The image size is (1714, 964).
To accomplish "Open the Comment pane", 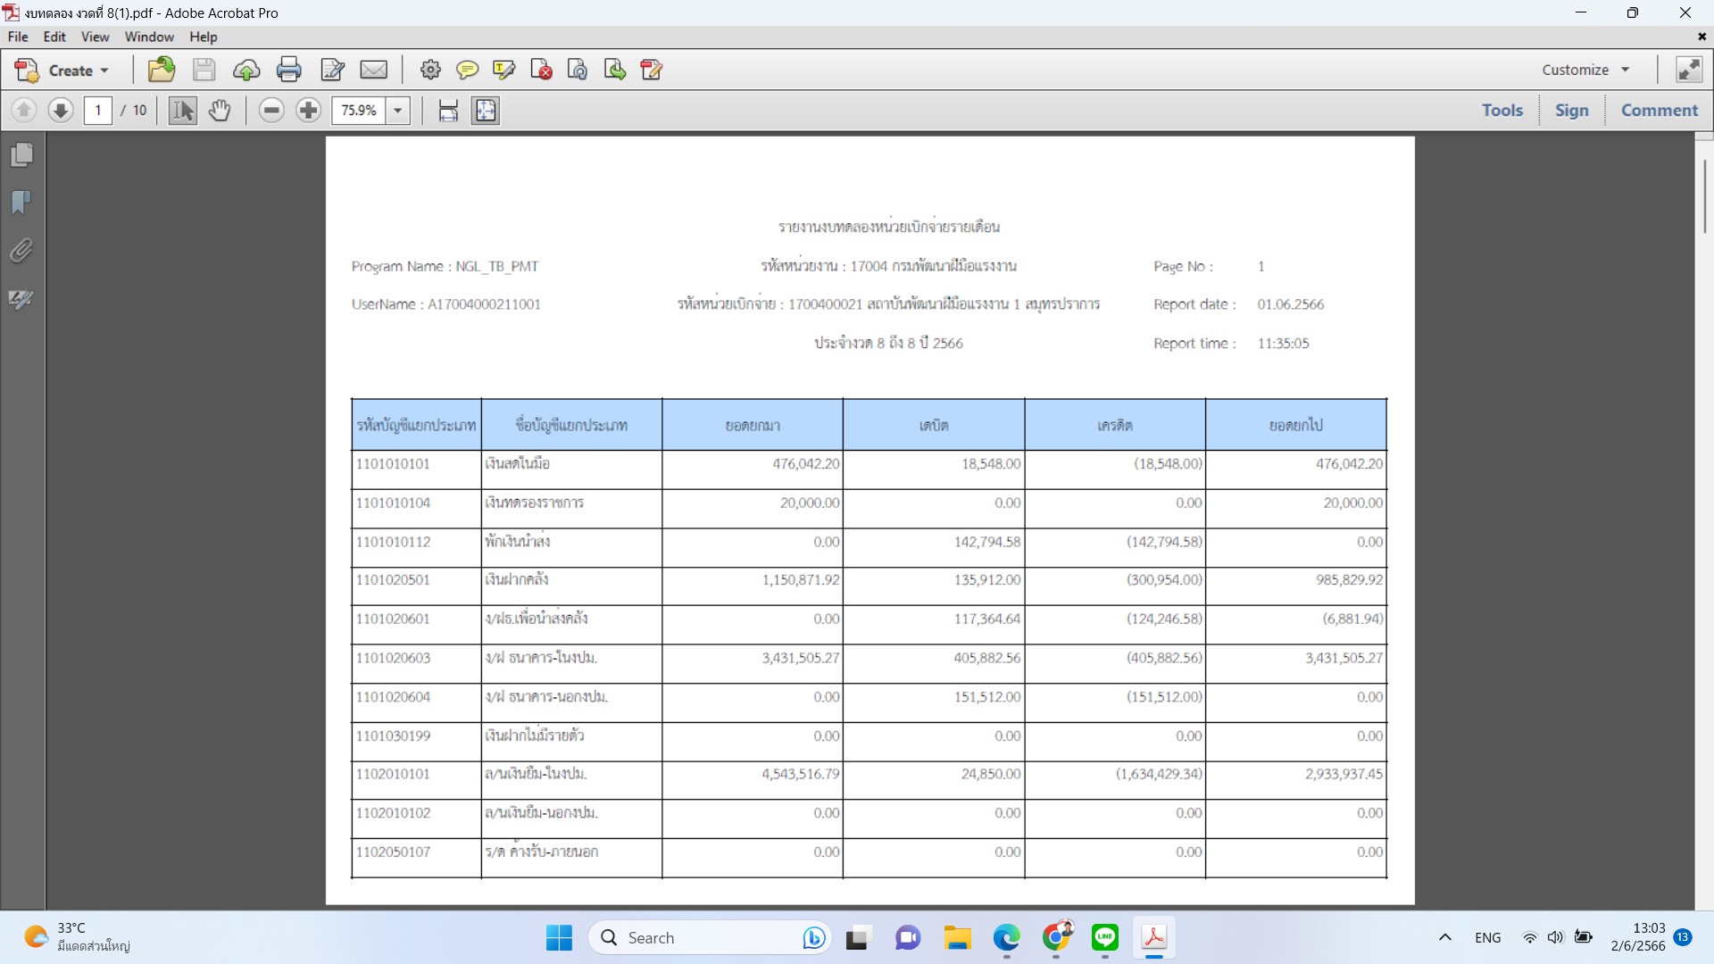I will click(1659, 110).
